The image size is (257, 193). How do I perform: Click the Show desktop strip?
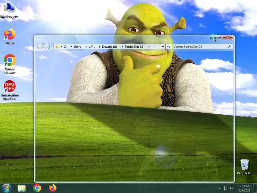(255, 188)
